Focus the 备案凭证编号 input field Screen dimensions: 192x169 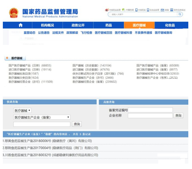tap(150, 110)
